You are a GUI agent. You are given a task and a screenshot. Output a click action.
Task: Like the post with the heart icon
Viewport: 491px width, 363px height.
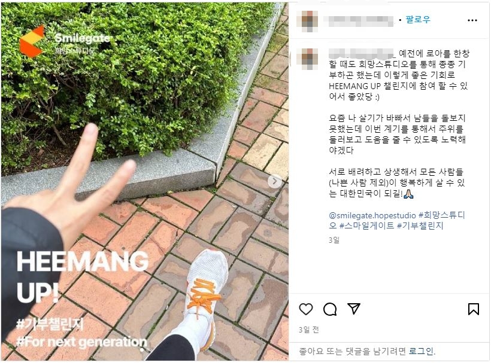305,309
